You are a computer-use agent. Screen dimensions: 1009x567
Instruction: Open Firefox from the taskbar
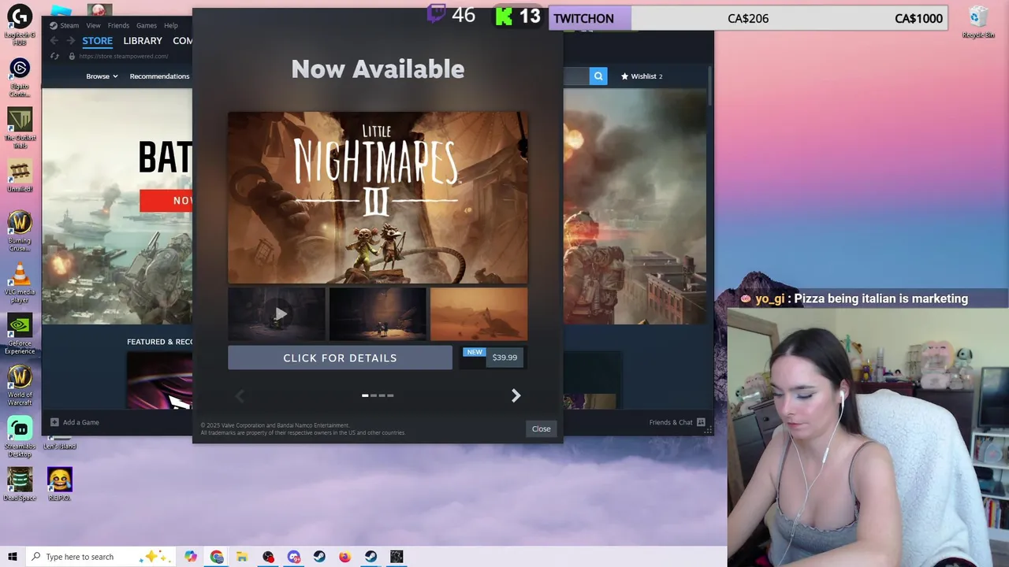click(345, 557)
